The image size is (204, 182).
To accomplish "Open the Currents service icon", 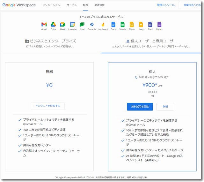I will point(92,24).
